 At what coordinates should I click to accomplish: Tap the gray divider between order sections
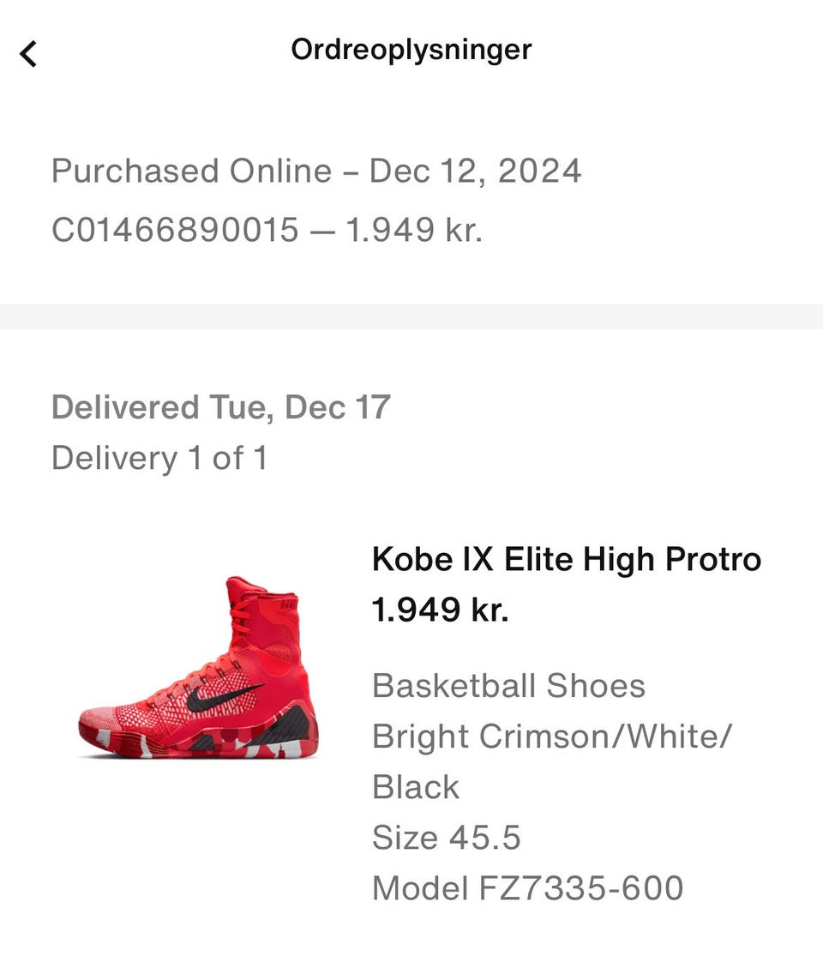411,316
